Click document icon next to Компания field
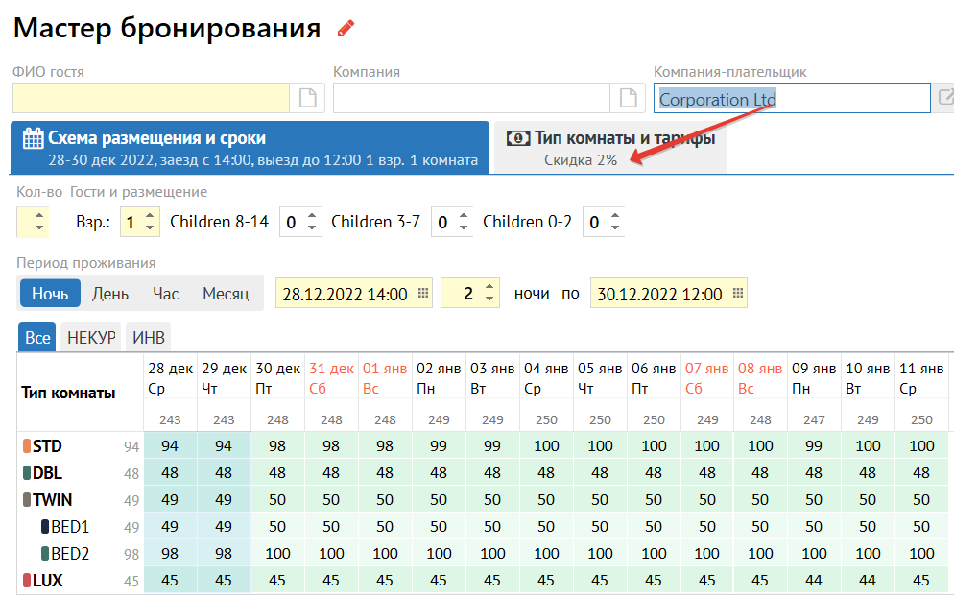The height and width of the screenshot is (597, 954). pyautogui.click(x=629, y=98)
